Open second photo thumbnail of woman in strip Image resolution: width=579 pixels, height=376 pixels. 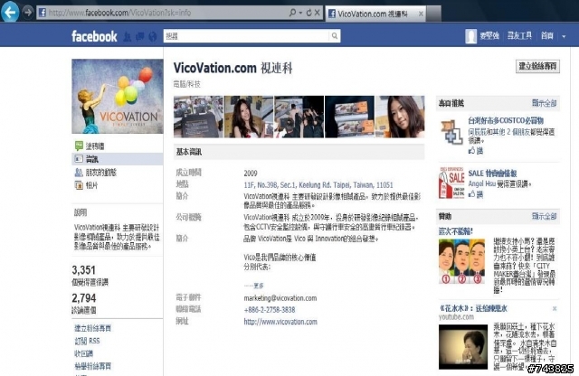pyautogui.click(x=249, y=117)
